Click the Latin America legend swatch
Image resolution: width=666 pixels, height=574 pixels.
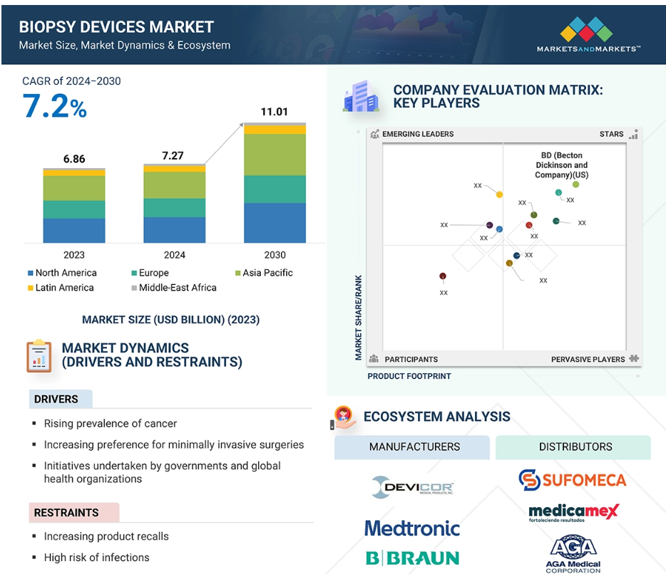click(30, 288)
